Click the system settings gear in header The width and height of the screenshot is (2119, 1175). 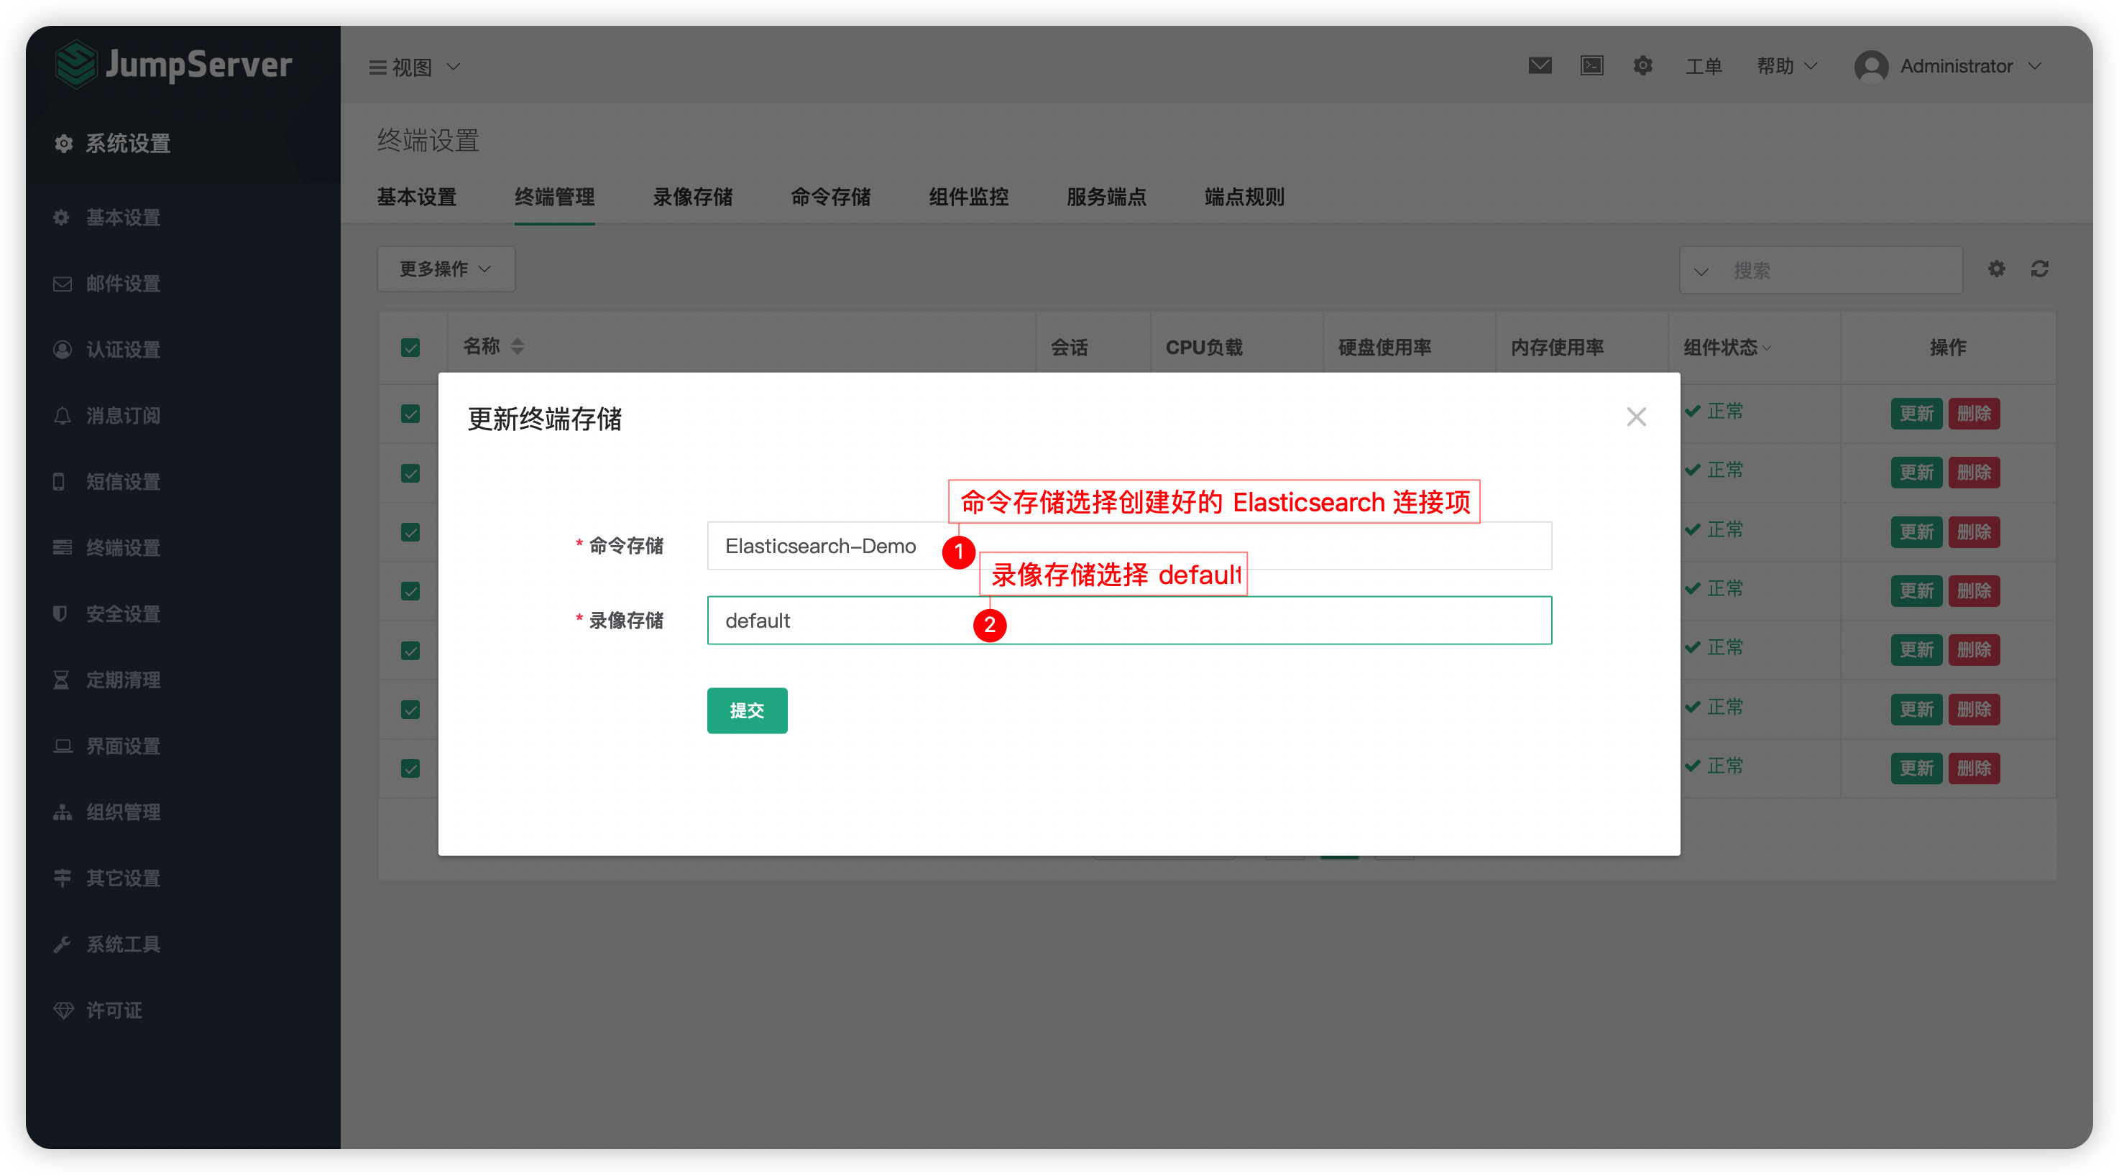tap(1642, 66)
